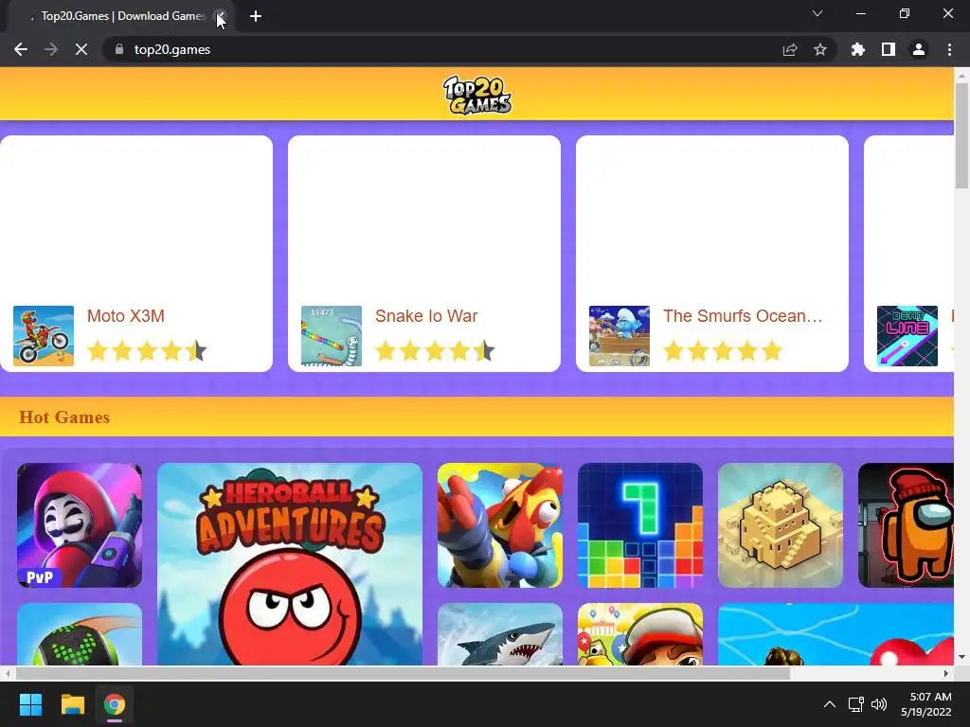Open the network status tray icon
The width and height of the screenshot is (970, 727).
(855, 704)
